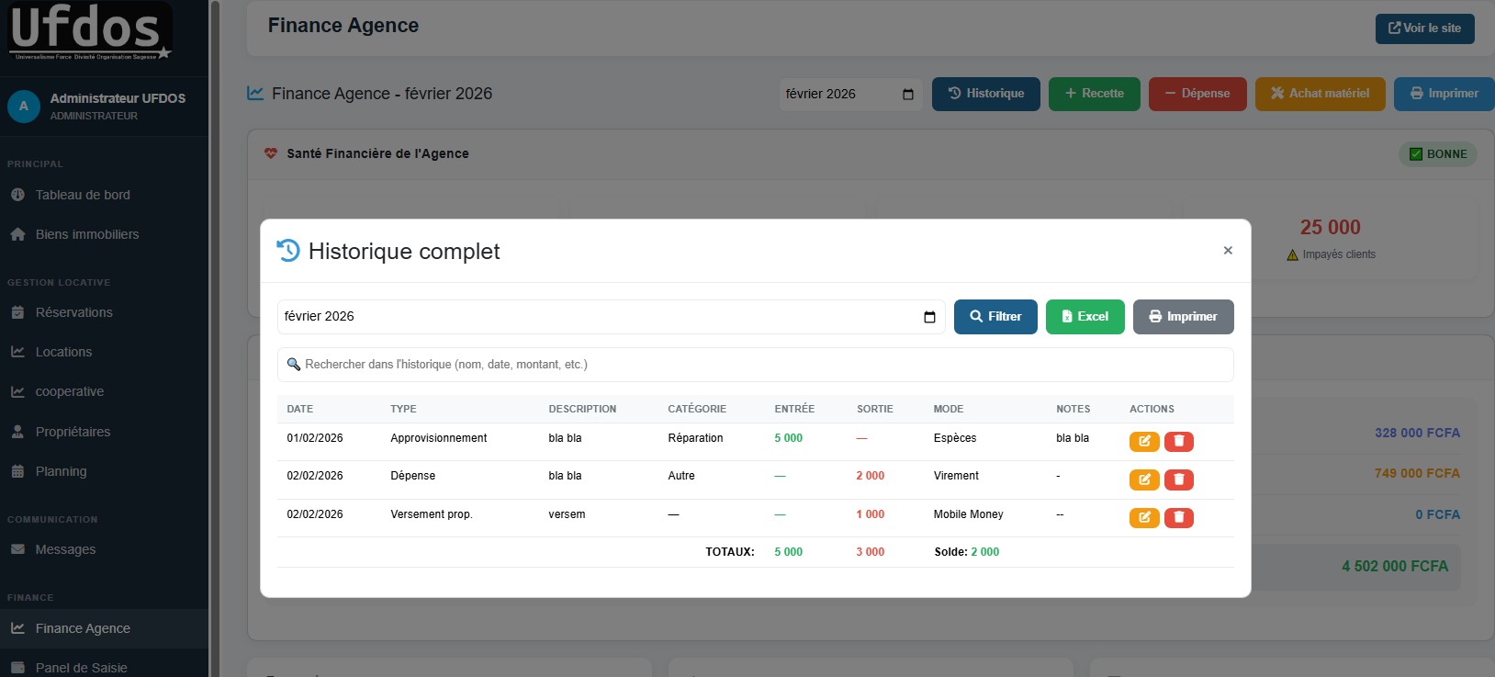Click the Filtrer button

click(x=995, y=317)
